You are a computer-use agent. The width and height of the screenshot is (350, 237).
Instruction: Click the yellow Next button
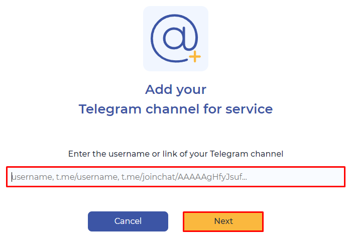coord(223,221)
